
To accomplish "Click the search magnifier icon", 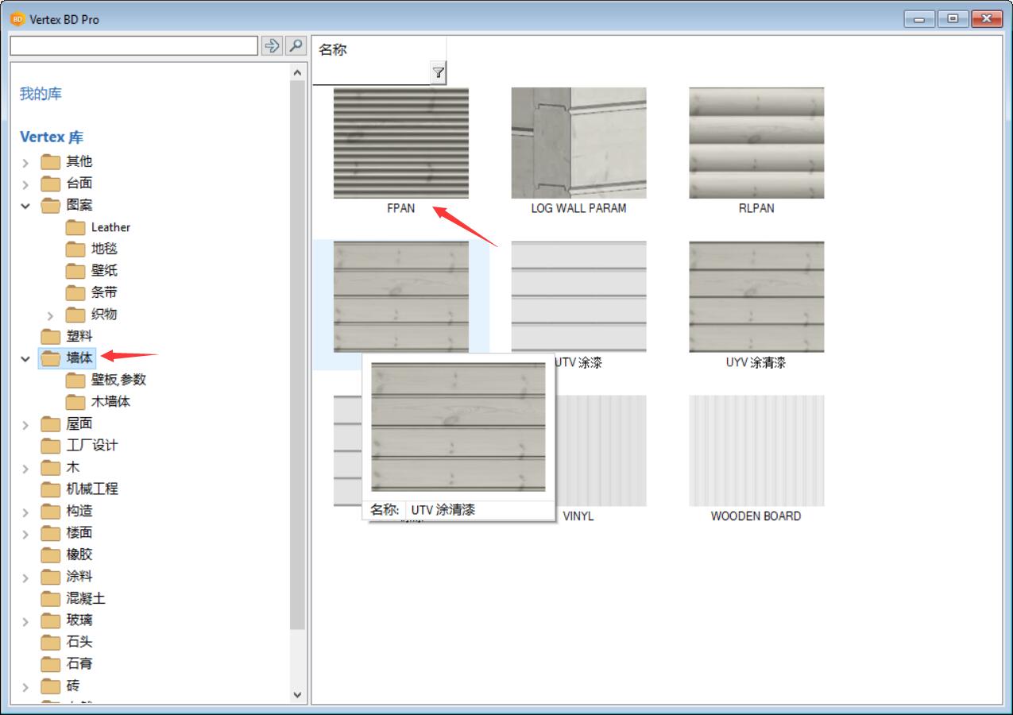I will pos(296,45).
